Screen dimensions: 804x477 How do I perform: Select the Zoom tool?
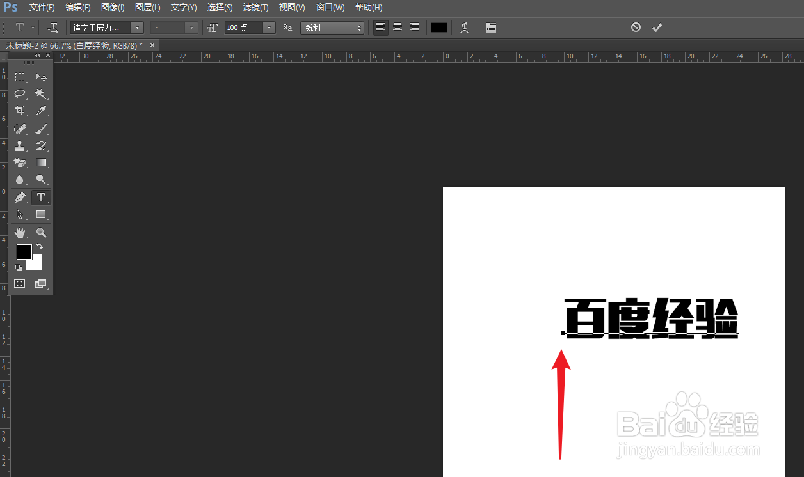click(x=41, y=233)
